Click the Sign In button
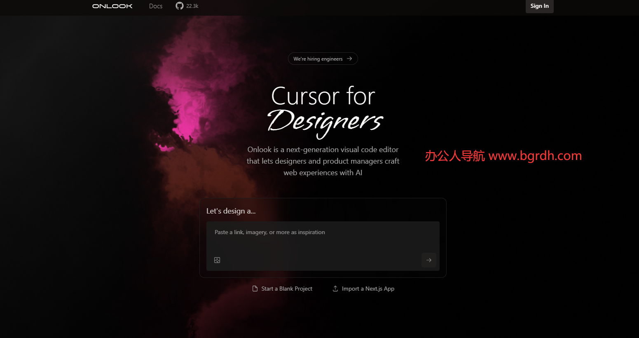639x338 pixels. point(539,6)
